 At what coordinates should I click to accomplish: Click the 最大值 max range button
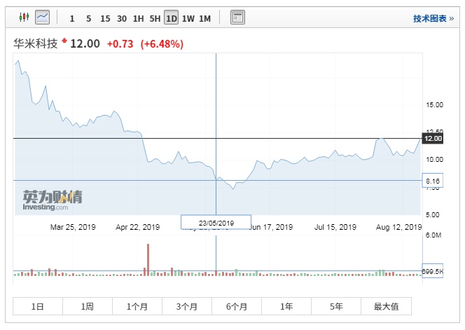click(386, 306)
